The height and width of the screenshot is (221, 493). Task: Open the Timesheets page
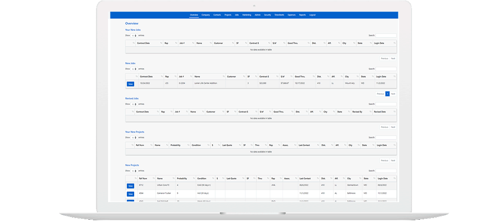tap(279, 15)
